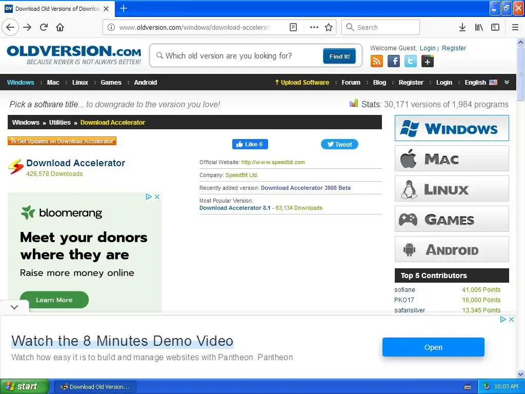Open SpeedBit Ltd. company link

pos(242,175)
